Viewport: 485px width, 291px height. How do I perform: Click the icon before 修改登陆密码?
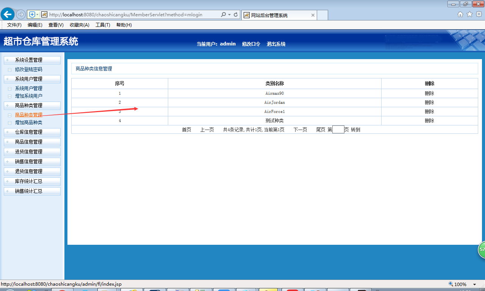[x=10, y=70]
